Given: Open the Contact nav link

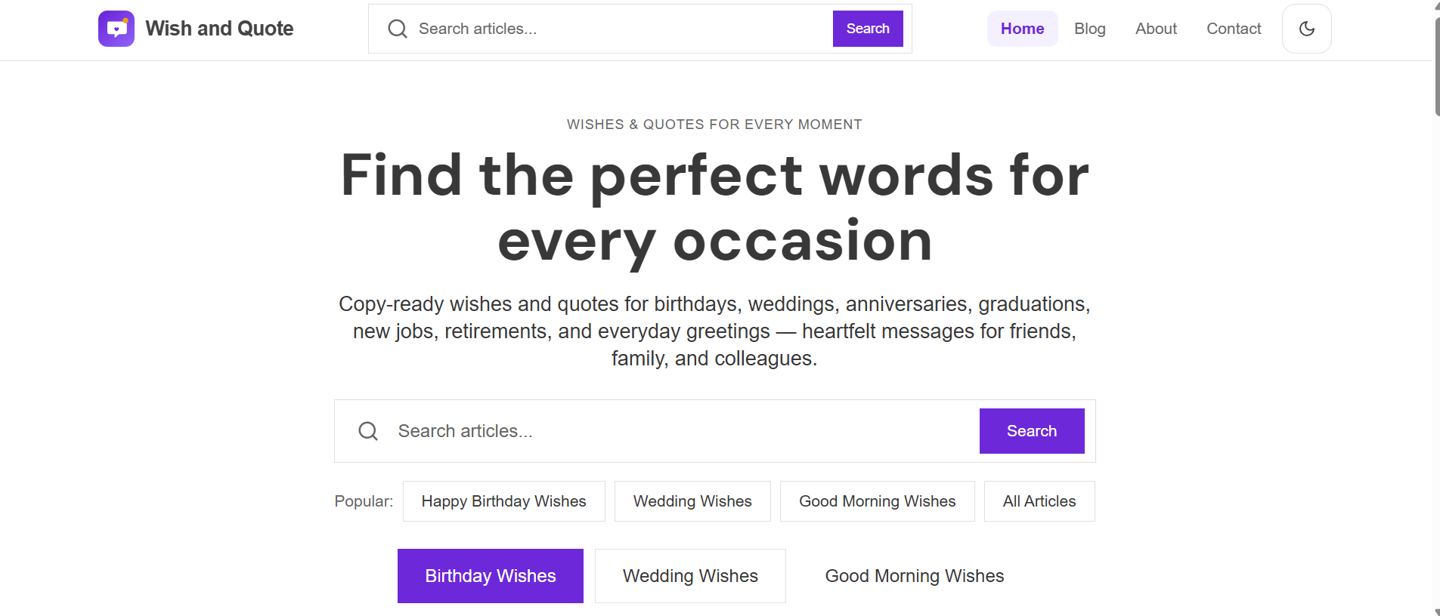Looking at the screenshot, I should coord(1234,29).
